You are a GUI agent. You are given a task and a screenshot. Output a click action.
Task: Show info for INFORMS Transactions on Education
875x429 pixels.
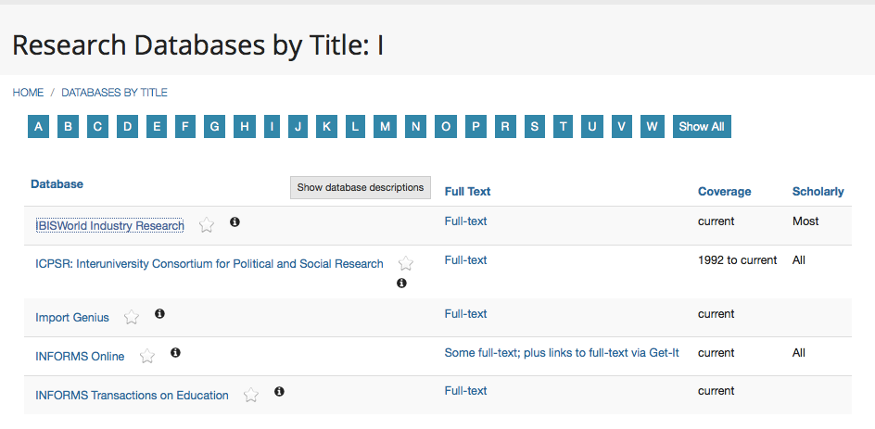pos(280,392)
